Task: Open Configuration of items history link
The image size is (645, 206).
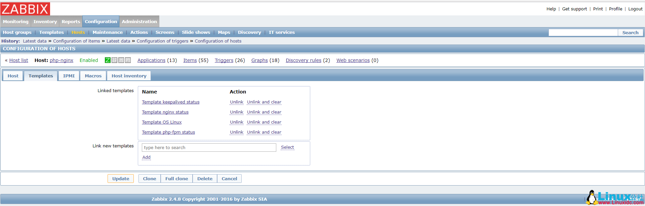Action: point(77,41)
